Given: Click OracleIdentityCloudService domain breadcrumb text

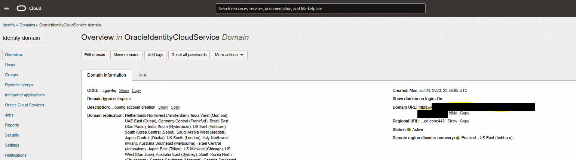Looking at the screenshot, I should [x=70, y=25].
